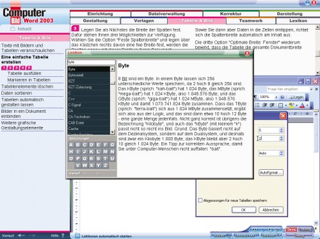320x239 pixels.
Task: Open the 100% zoom dropdown in Word
Action: [x=276, y=97]
